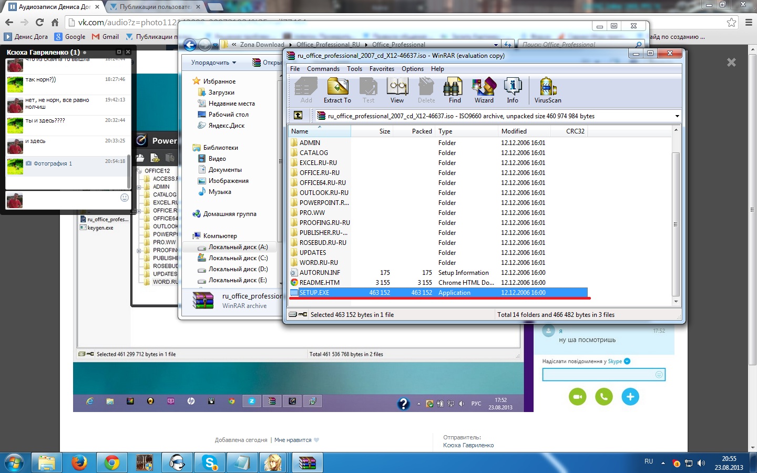Open the File menu in WinRAR
This screenshot has height=473, width=757.
pyautogui.click(x=295, y=69)
